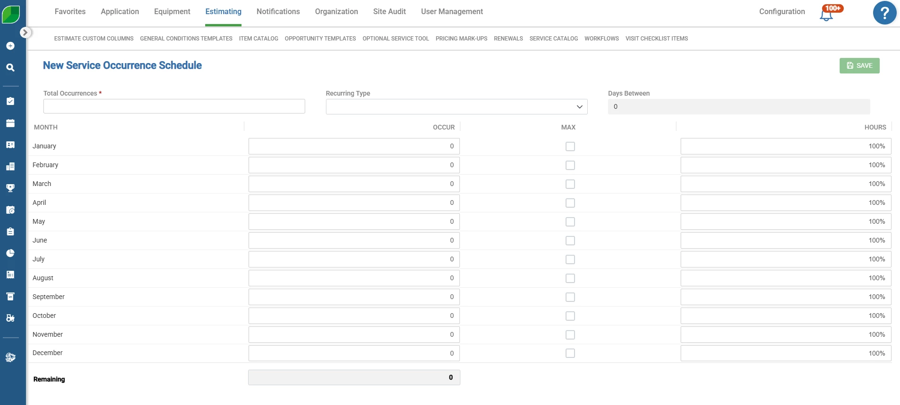900x405 pixels.
Task: Open the handshake icon at sidebar bottom
Action: (x=10, y=357)
